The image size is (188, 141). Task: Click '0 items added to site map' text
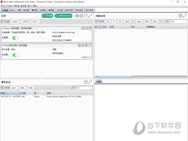[64, 32]
